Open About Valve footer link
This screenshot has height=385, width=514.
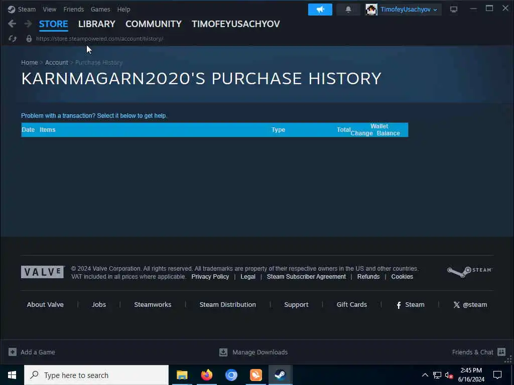45,304
